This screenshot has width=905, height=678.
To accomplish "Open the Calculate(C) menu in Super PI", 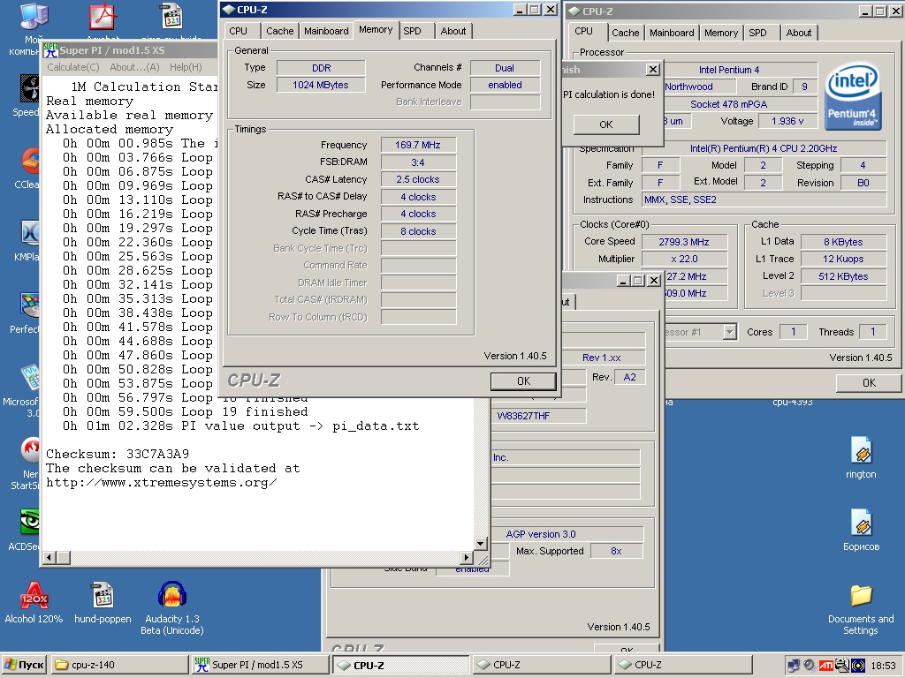I will 73,67.
